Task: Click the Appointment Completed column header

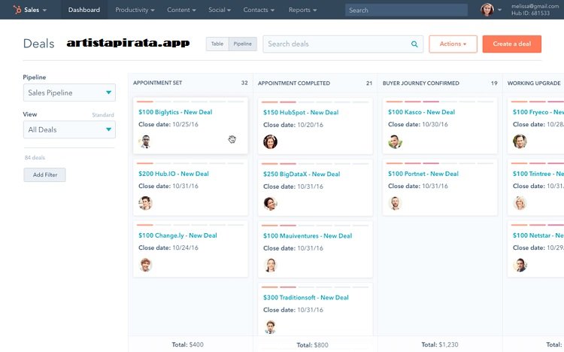Action: [294, 83]
